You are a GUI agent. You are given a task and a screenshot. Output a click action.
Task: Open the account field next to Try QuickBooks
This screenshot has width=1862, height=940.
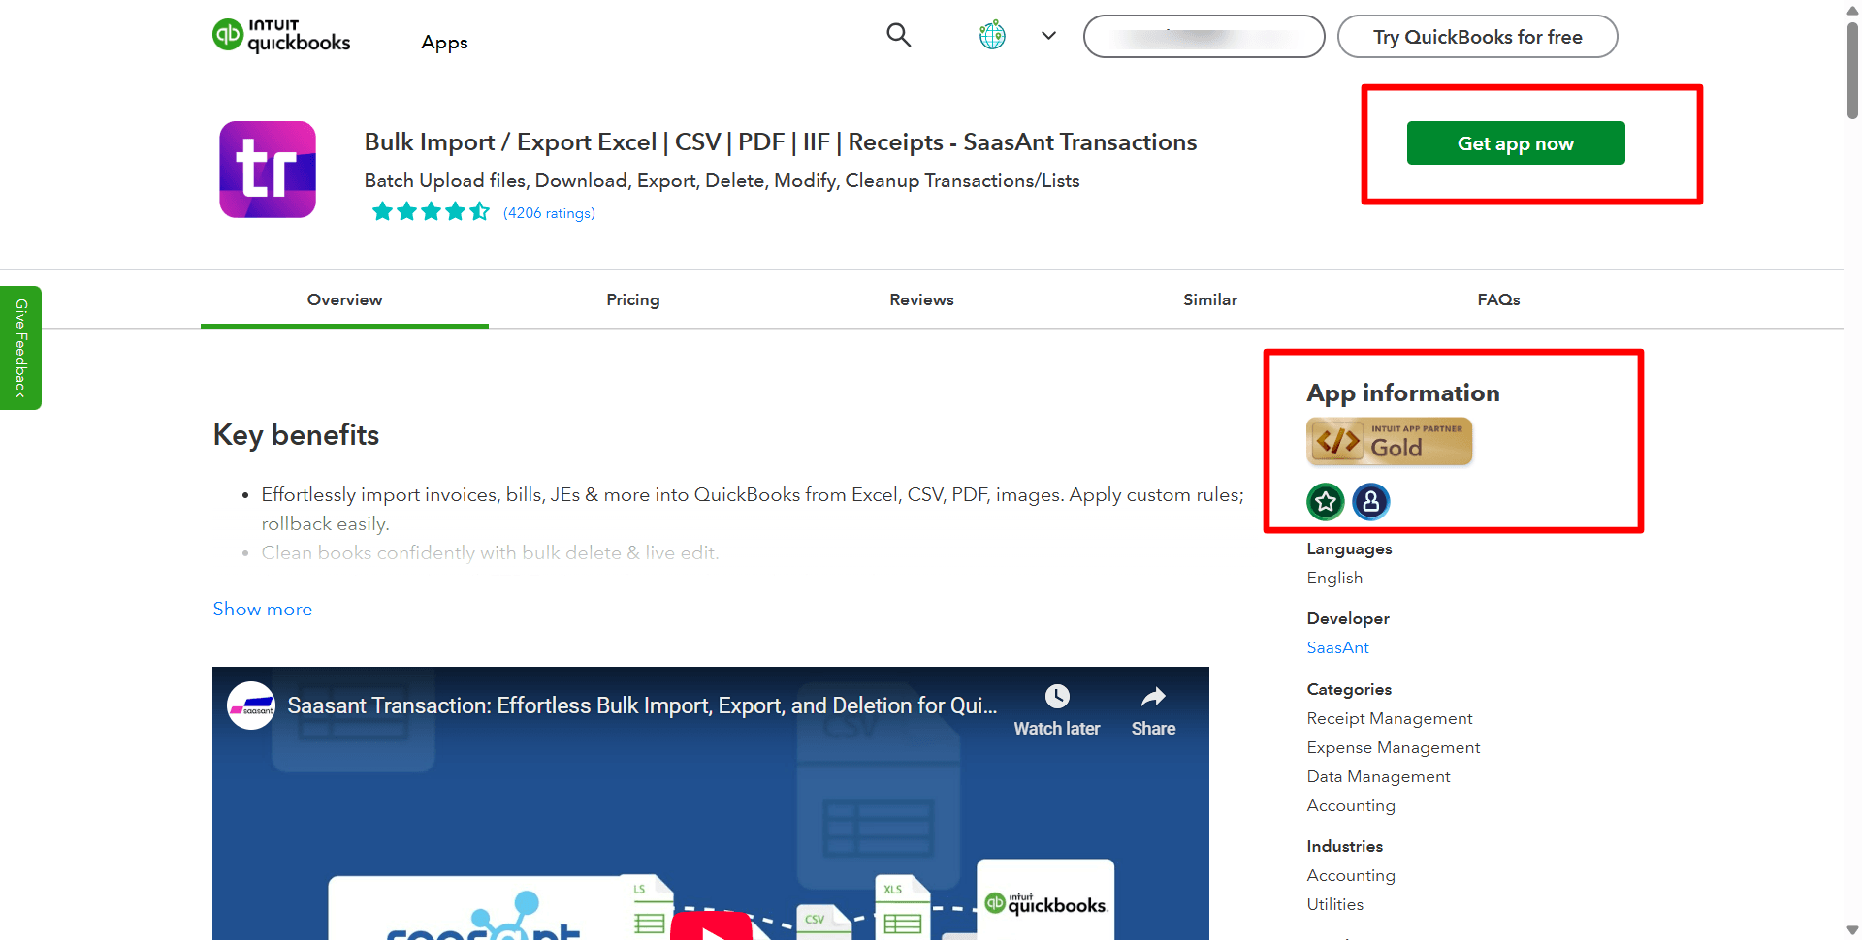[1204, 36]
